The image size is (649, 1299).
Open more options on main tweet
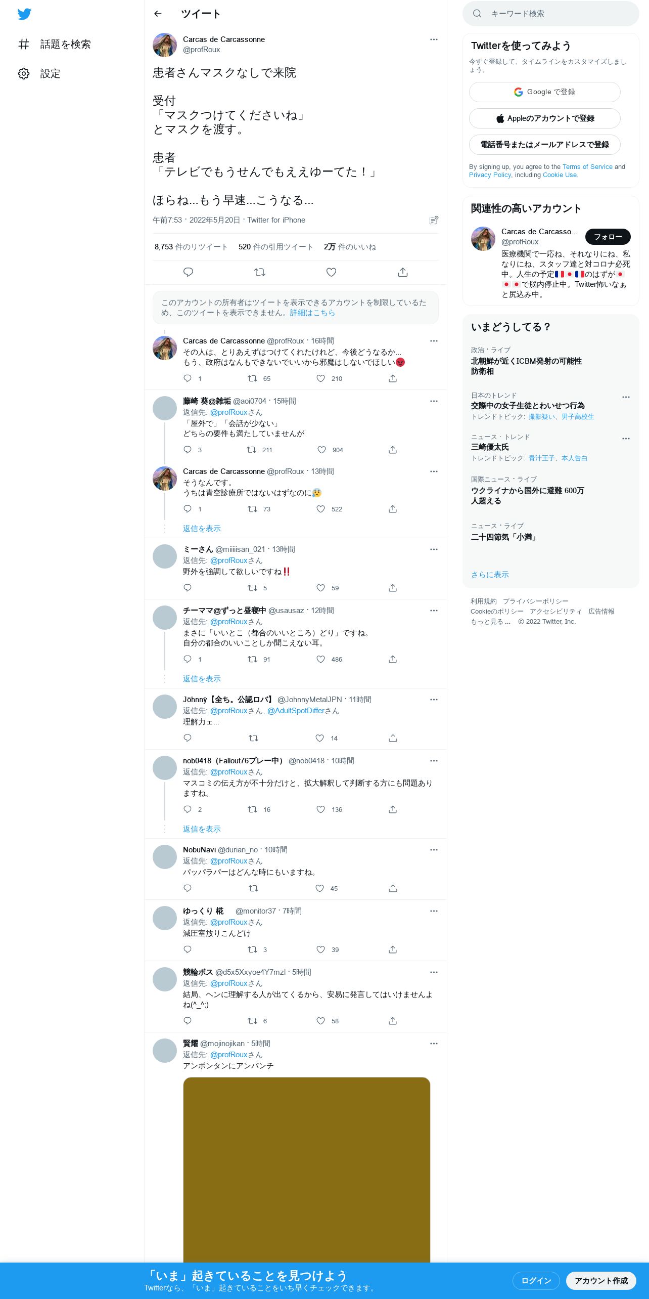click(434, 39)
